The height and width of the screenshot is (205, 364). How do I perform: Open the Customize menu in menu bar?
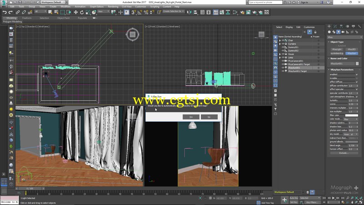tap(141, 7)
